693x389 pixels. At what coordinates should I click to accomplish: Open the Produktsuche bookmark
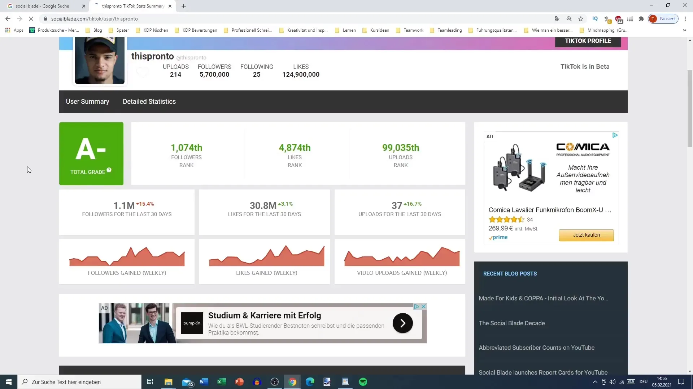54,30
